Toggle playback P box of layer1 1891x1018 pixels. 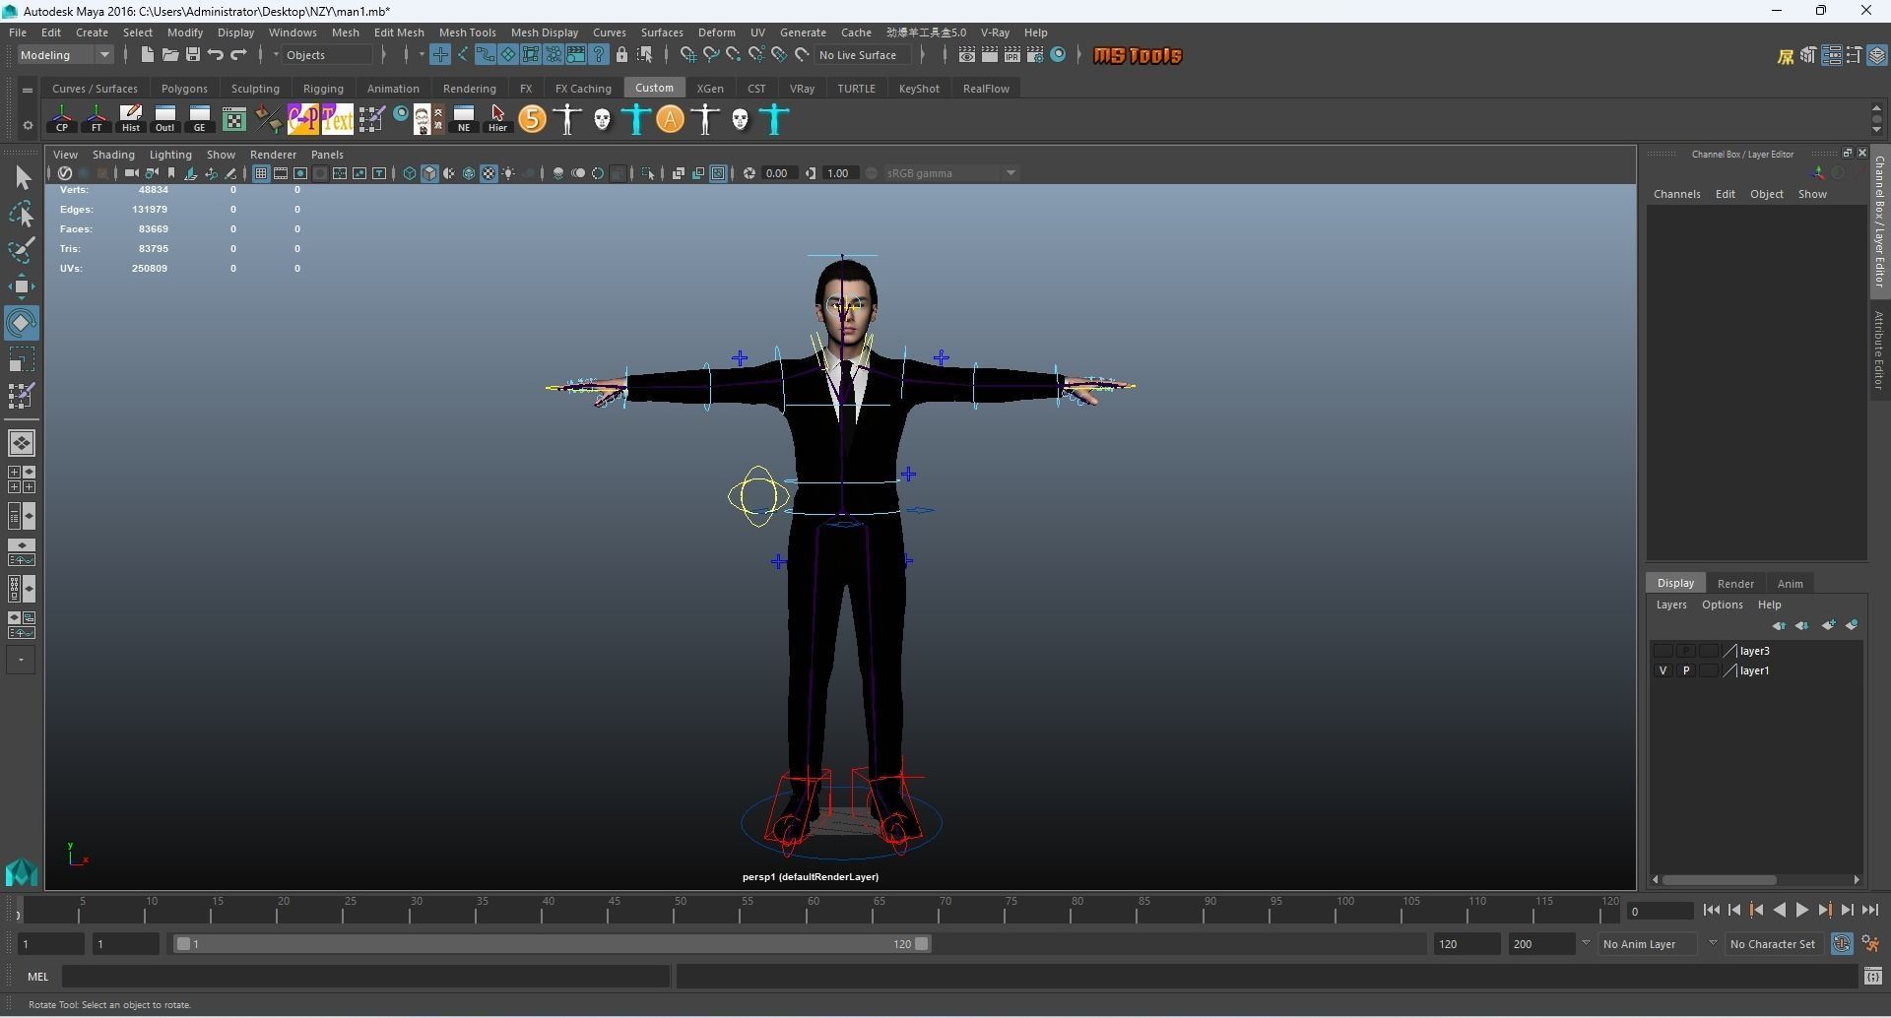tap(1685, 670)
